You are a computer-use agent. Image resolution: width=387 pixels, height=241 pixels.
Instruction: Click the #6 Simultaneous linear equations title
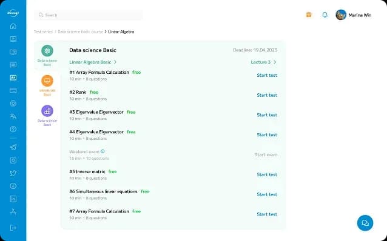click(103, 191)
